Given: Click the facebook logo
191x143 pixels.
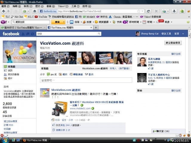Looking at the screenshot, I should pyautogui.click(x=11, y=34).
